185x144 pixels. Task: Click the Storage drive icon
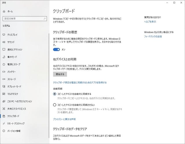(4, 79)
